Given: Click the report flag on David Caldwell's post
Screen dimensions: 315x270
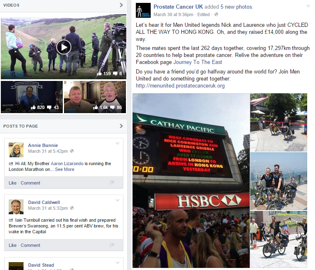Looking at the screenshot, I should [112, 245].
